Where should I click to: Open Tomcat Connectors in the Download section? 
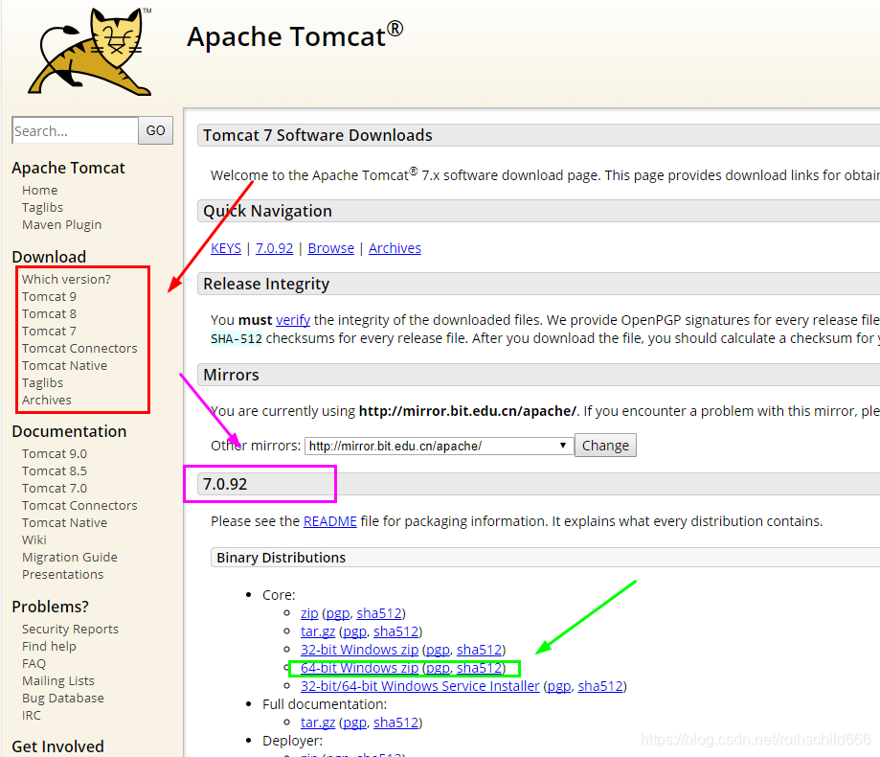[79, 348]
